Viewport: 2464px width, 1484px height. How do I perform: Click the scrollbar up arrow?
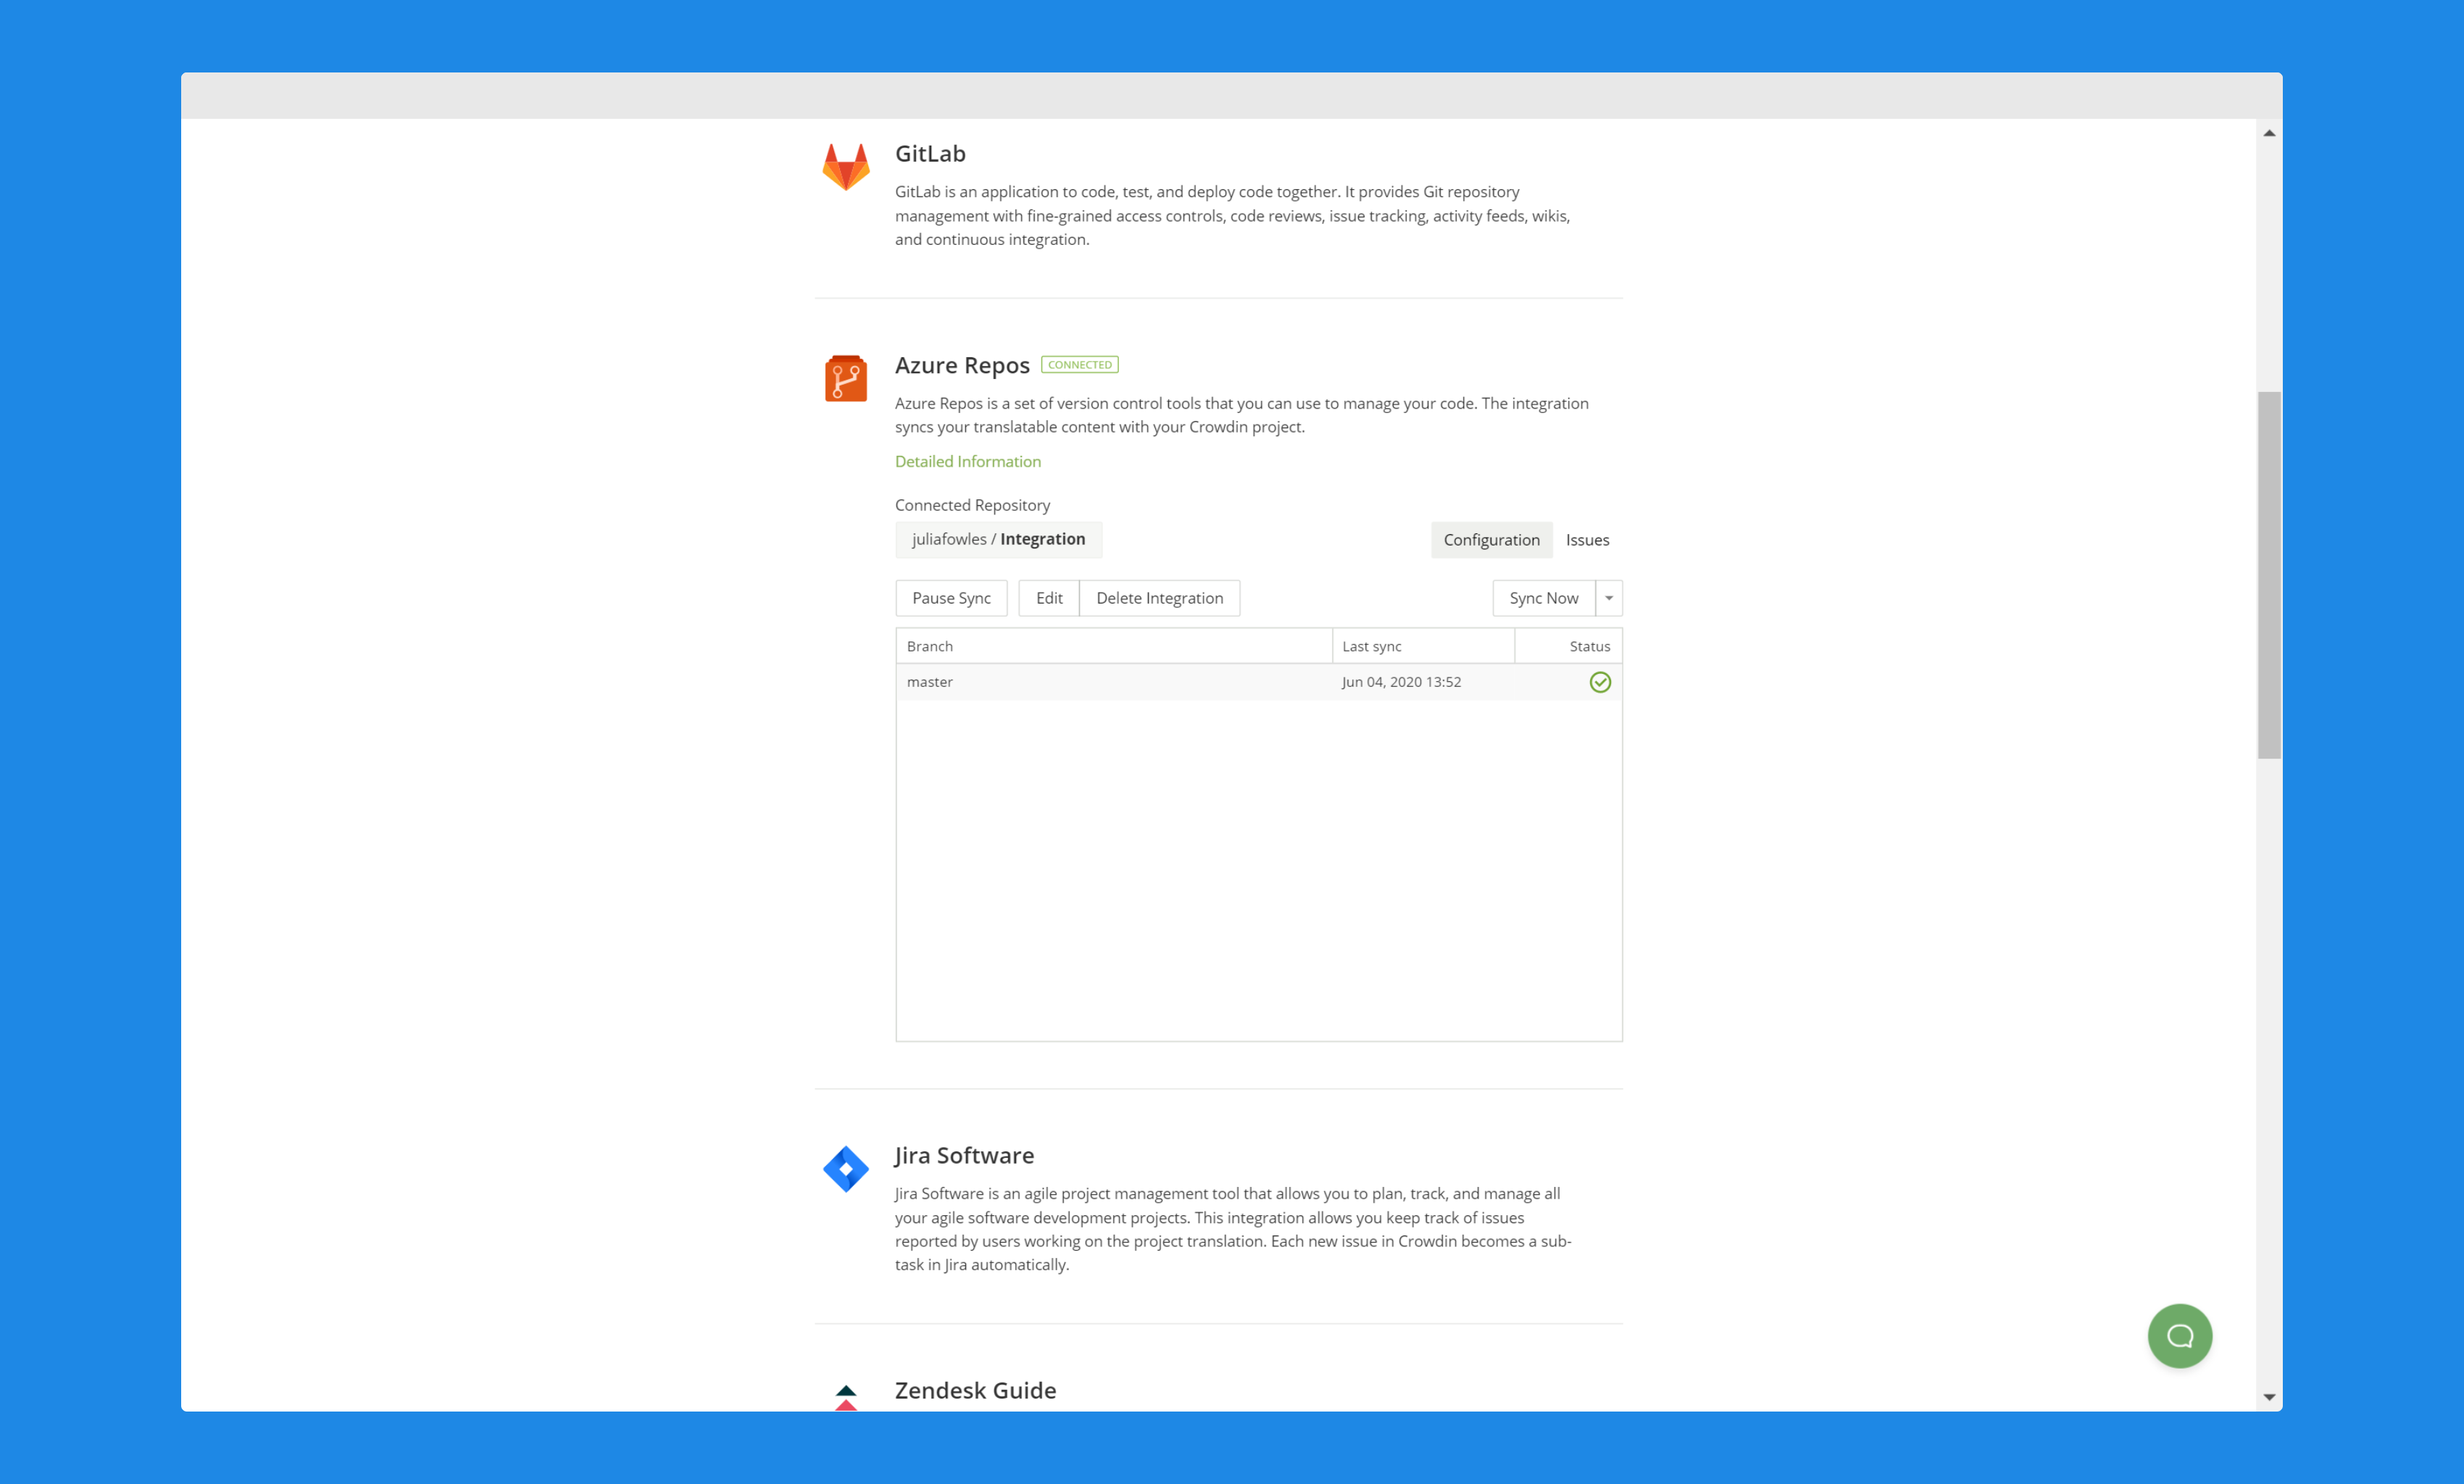pyautogui.click(x=2269, y=133)
